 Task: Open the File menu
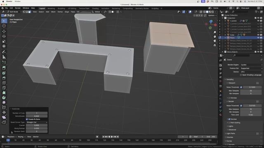tap(6, 8)
